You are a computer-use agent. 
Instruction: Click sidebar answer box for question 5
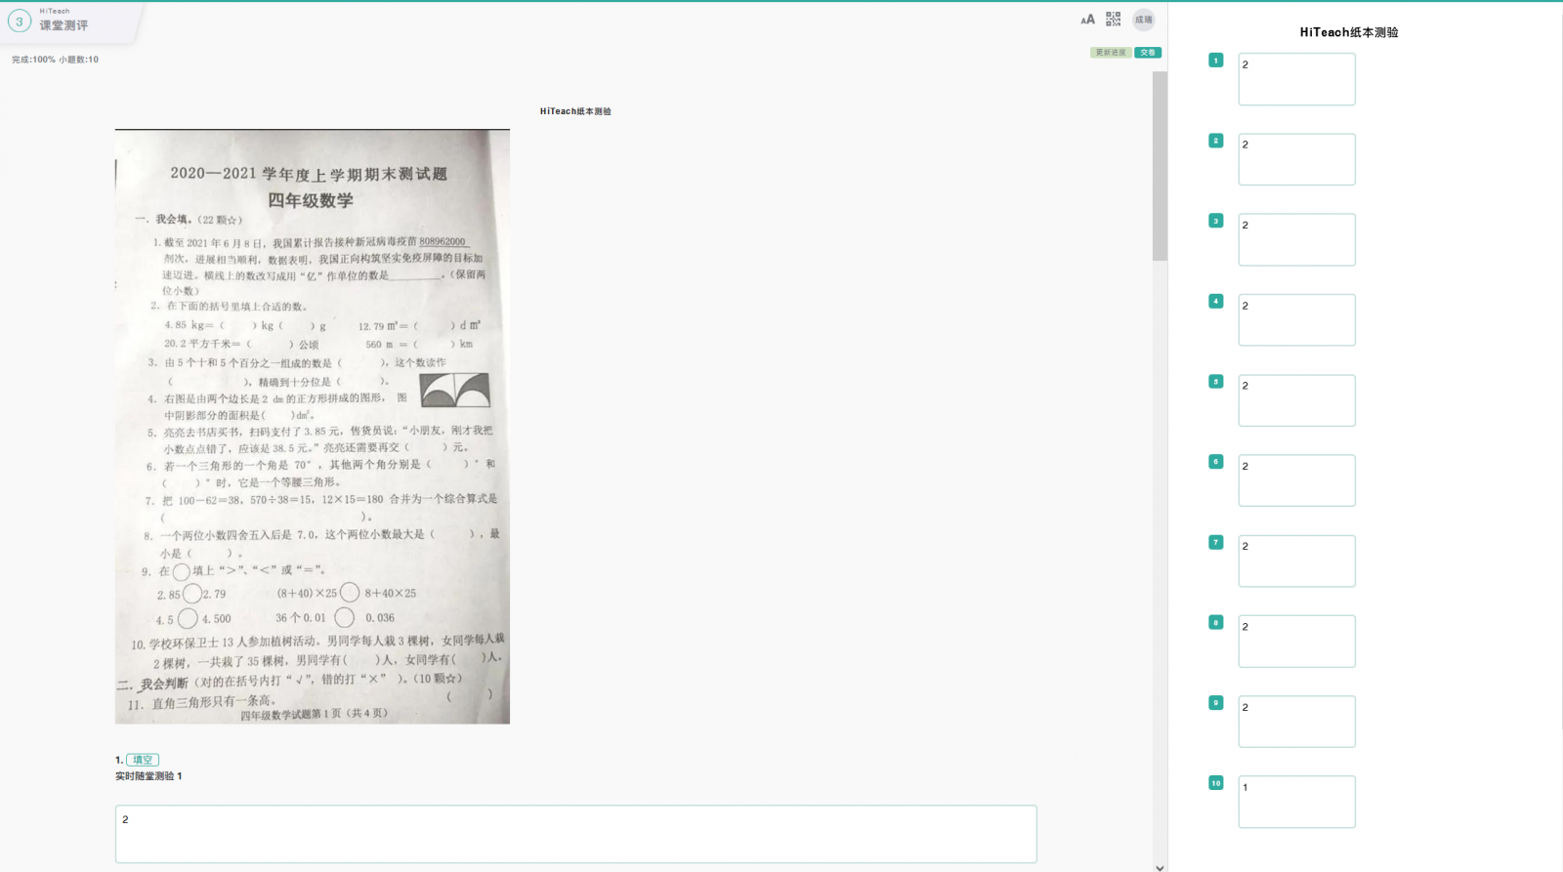point(1296,400)
